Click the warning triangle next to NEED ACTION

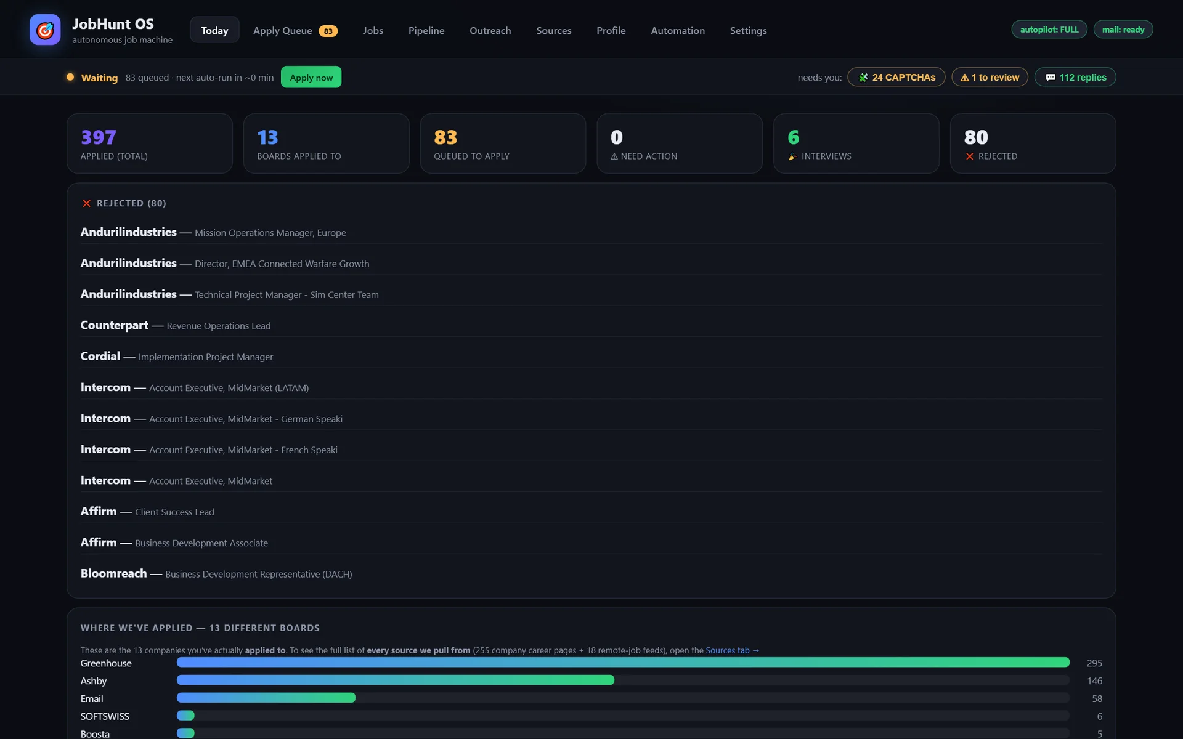[x=614, y=156]
